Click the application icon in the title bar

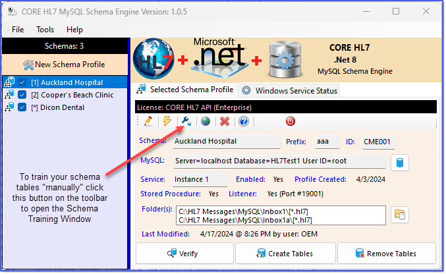tap(13, 12)
